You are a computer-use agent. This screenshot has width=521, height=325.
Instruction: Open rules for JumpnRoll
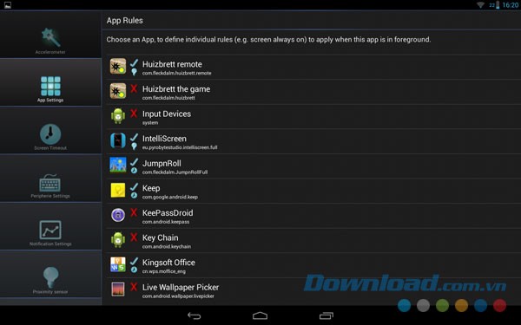pos(313,166)
